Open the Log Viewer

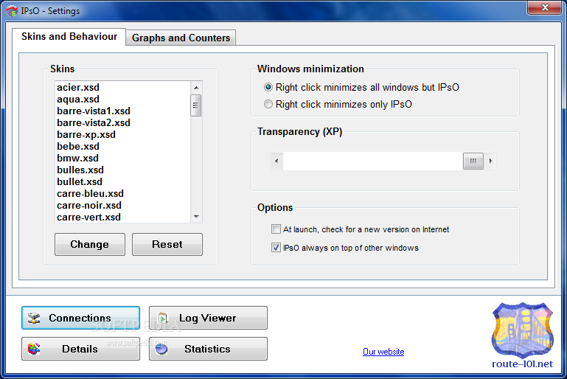(208, 318)
